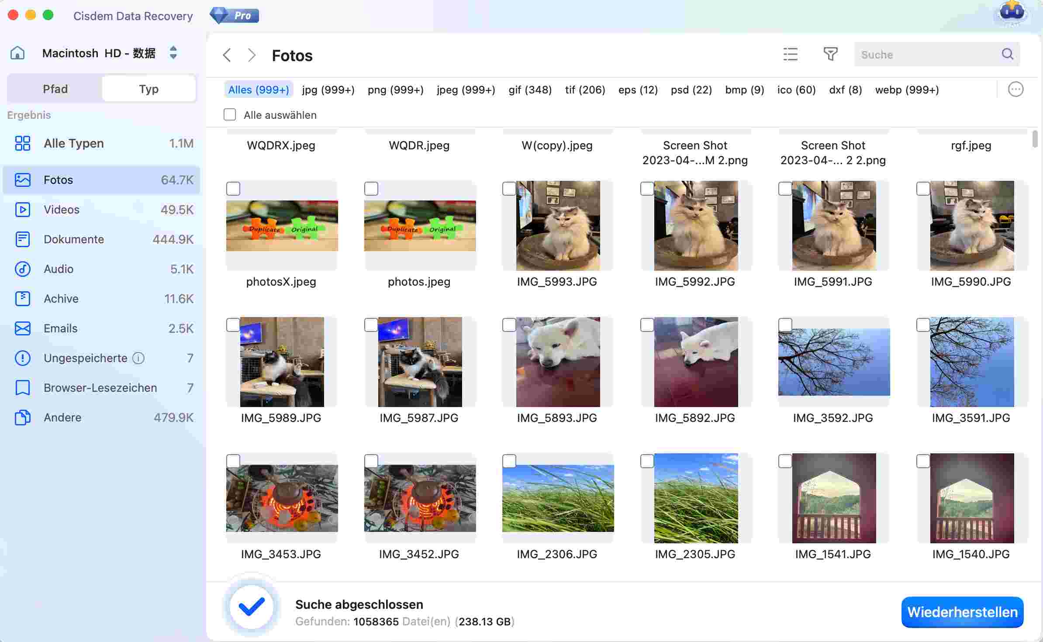Click the home icon in sidebar
Image resolution: width=1043 pixels, height=642 pixels.
pyautogui.click(x=17, y=53)
